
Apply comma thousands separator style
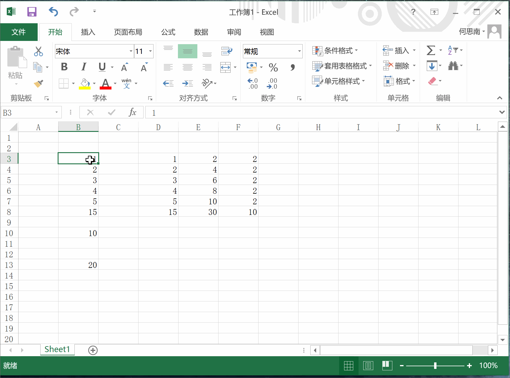(x=292, y=67)
